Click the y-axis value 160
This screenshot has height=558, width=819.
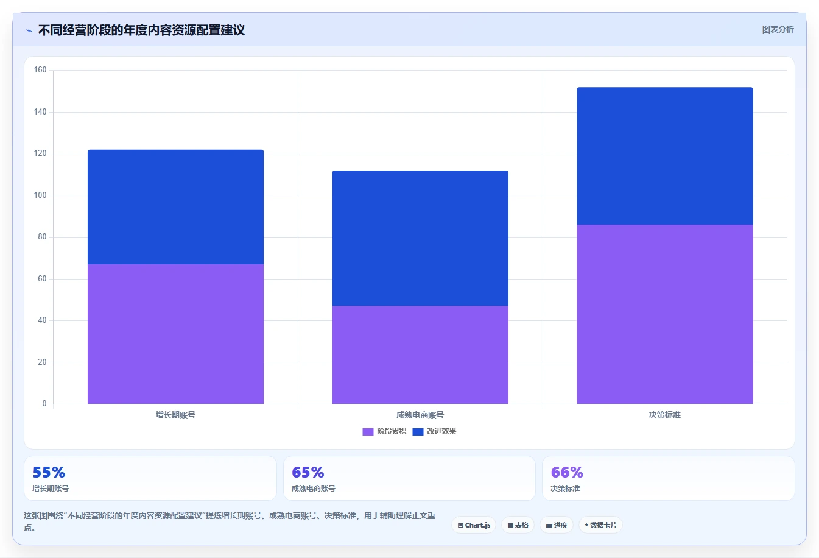pos(40,70)
